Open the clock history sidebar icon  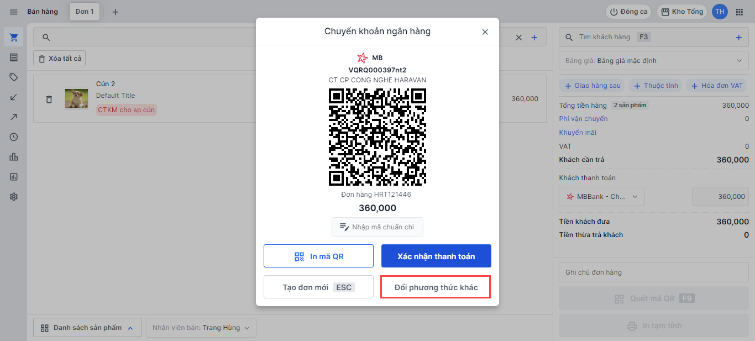14,137
